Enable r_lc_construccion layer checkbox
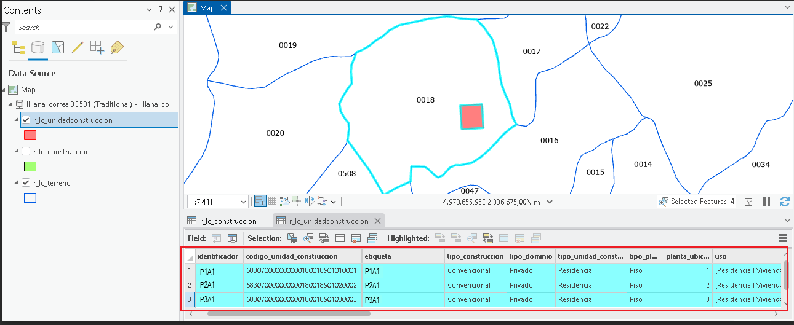This screenshot has height=325, width=794. 25,151
